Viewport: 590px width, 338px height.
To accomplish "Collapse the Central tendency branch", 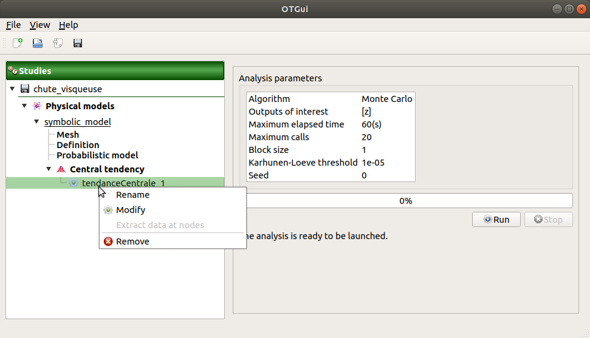I will pos(49,169).
